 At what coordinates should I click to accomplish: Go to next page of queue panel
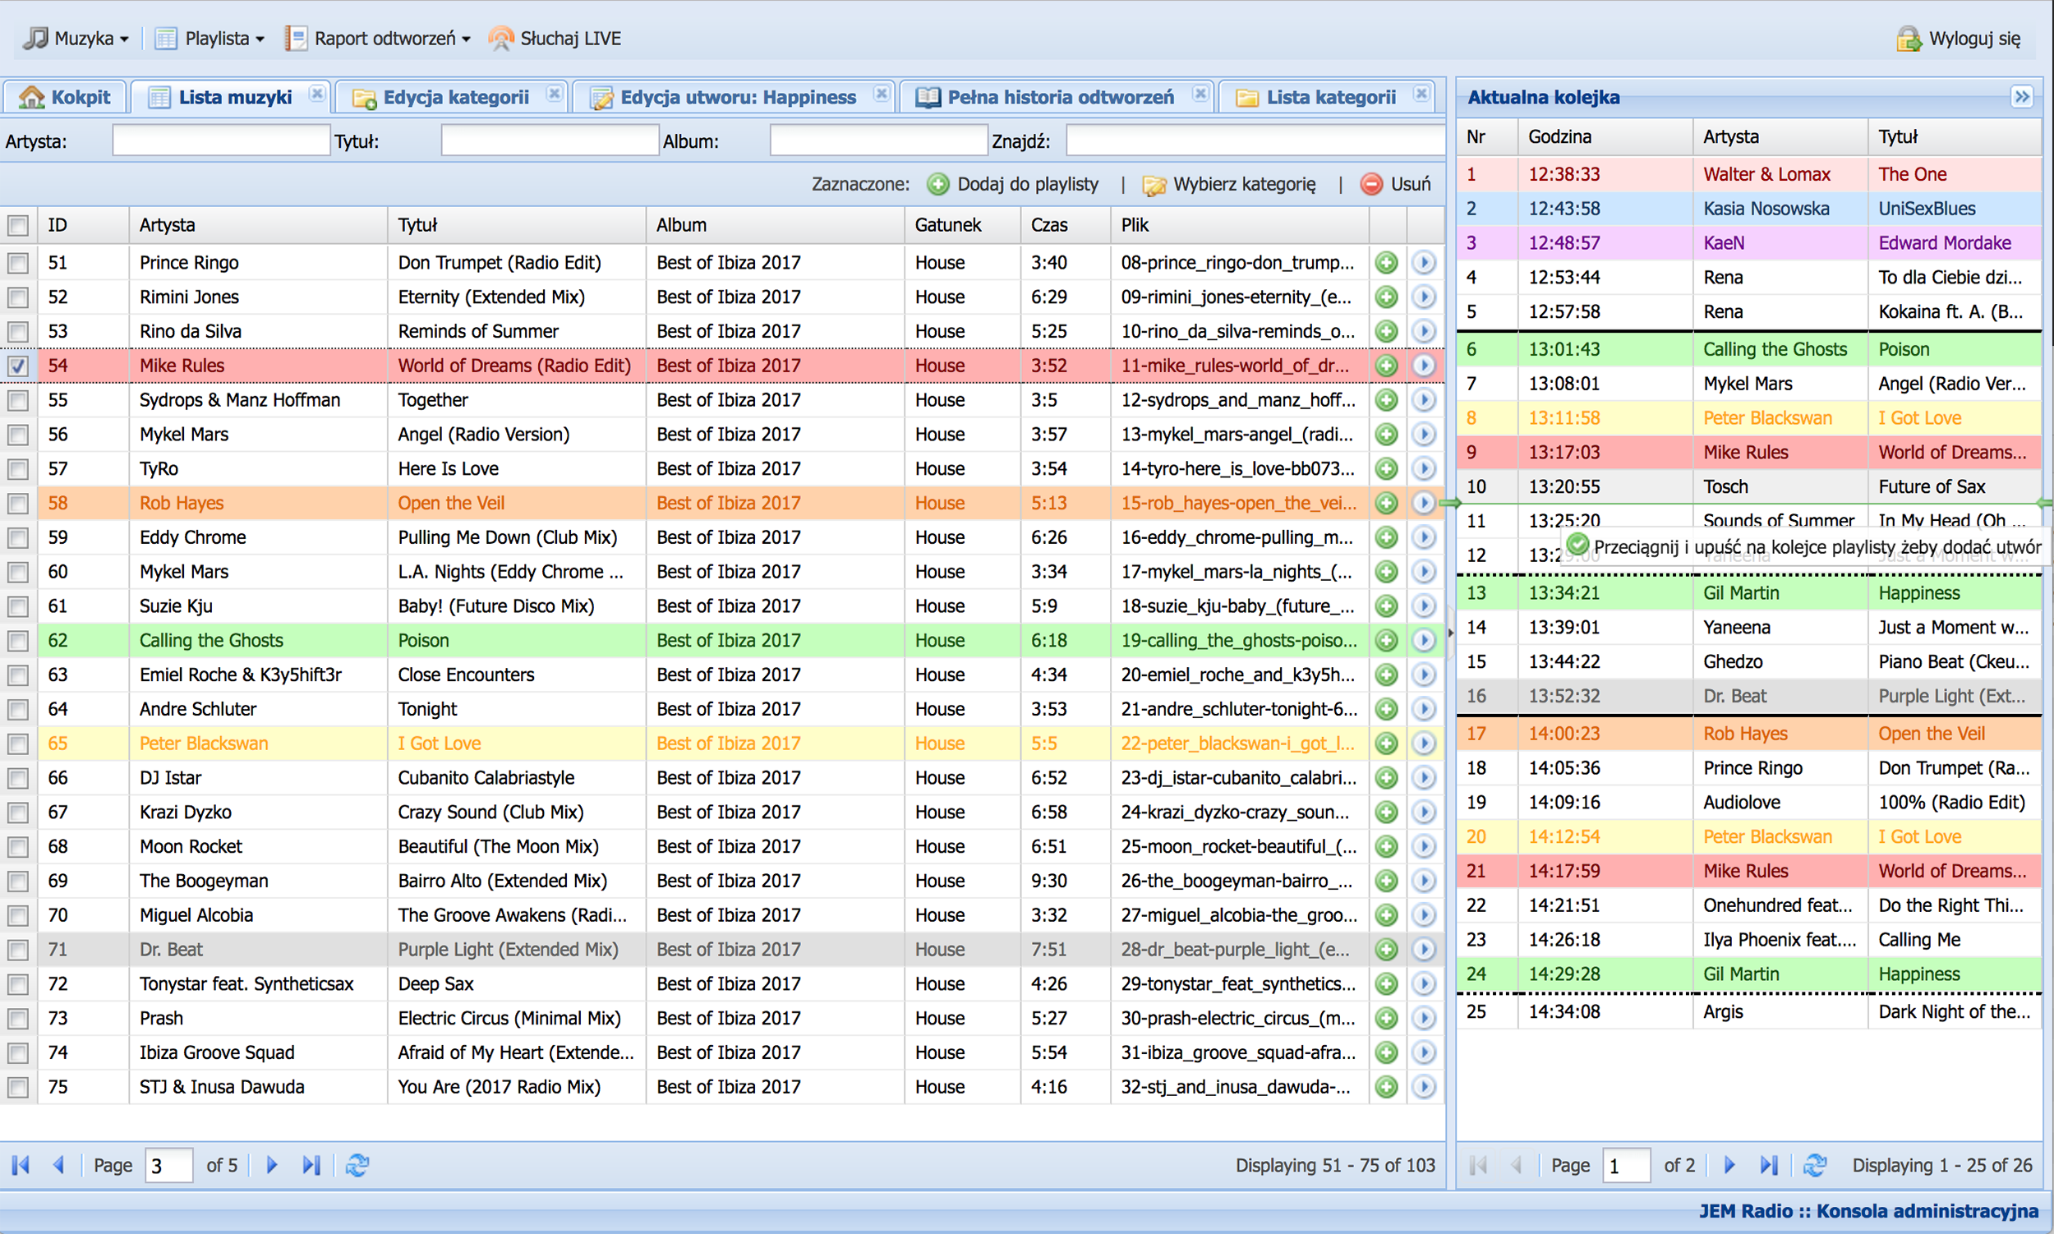(1729, 1165)
